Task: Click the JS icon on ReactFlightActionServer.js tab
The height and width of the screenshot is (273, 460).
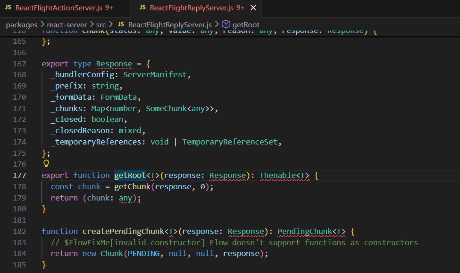Action: (x=8, y=8)
